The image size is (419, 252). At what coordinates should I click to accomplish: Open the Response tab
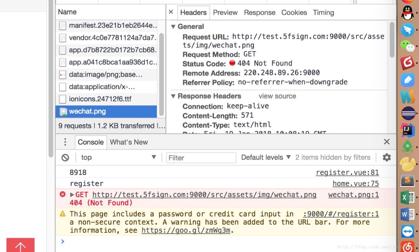260,13
